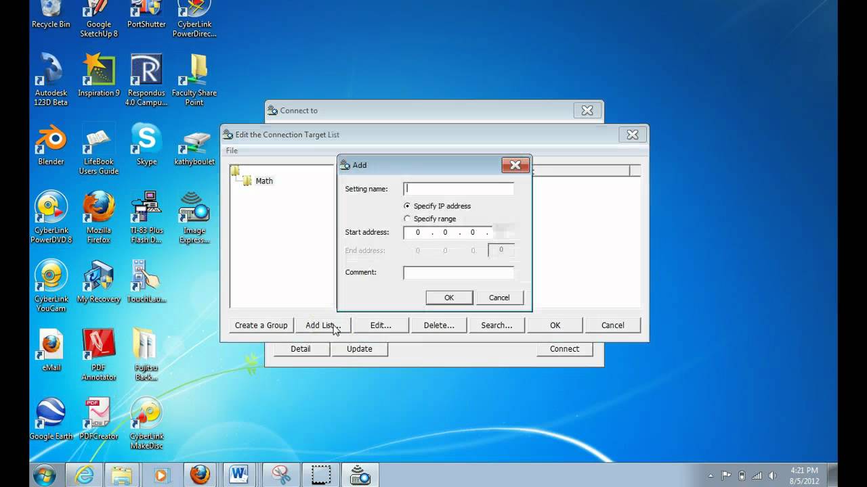
Task: Open Firefox from the taskbar
Action: [200, 476]
